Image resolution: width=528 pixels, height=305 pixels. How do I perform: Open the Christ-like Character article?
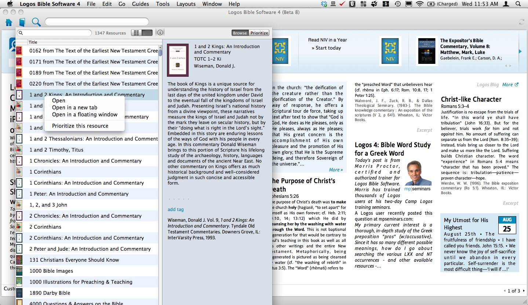click(x=471, y=99)
